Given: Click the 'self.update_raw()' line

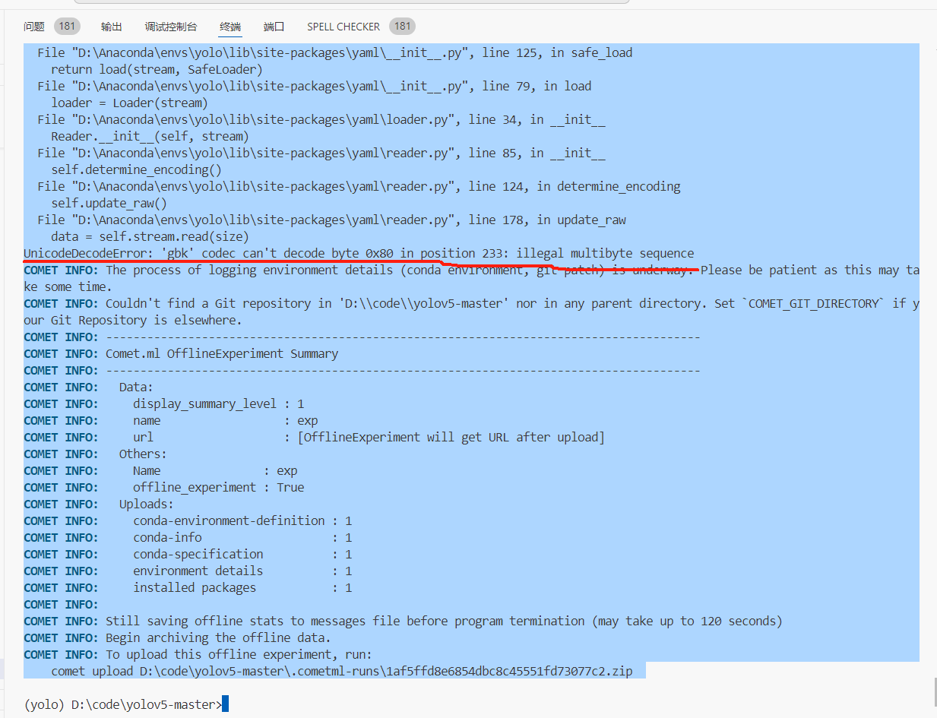Looking at the screenshot, I should coord(109,203).
